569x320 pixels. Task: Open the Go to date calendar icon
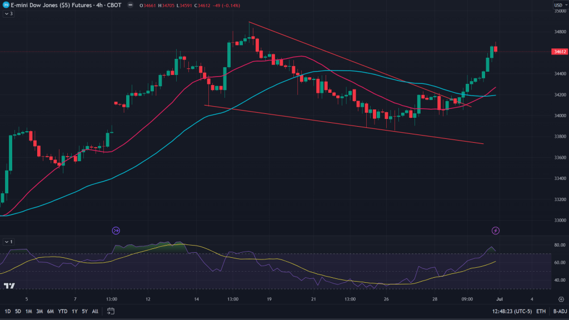111,311
